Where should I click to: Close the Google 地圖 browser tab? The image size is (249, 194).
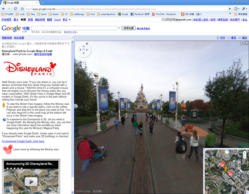click(x=37, y=2)
